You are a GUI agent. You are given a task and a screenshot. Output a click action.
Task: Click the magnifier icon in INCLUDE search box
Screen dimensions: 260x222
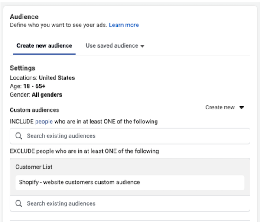click(19, 136)
